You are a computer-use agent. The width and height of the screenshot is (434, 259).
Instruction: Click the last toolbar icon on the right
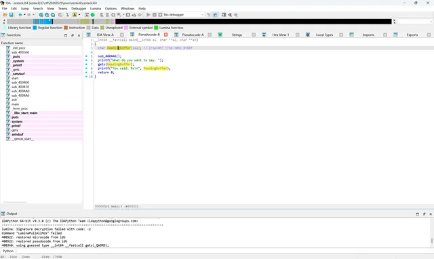[x=235, y=15]
